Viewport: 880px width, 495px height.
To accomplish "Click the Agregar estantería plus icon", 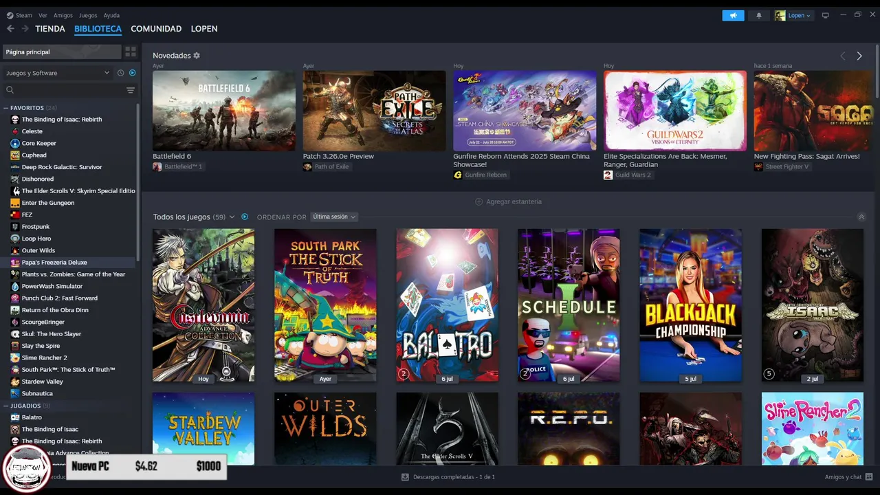I will tap(479, 201).
